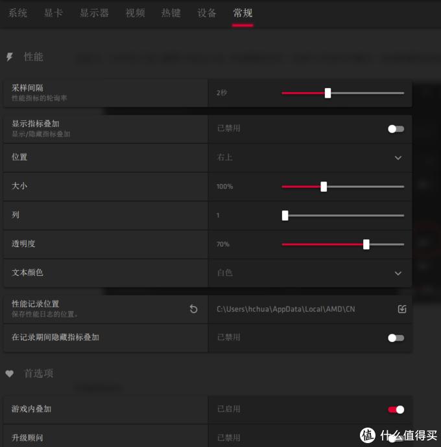
Task: Disable the 游戏内叠加 toggle
Action: (396, 409)
